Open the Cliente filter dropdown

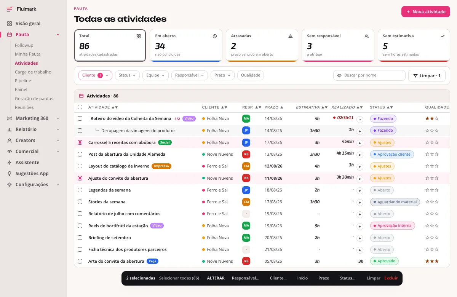click(95, 75)
